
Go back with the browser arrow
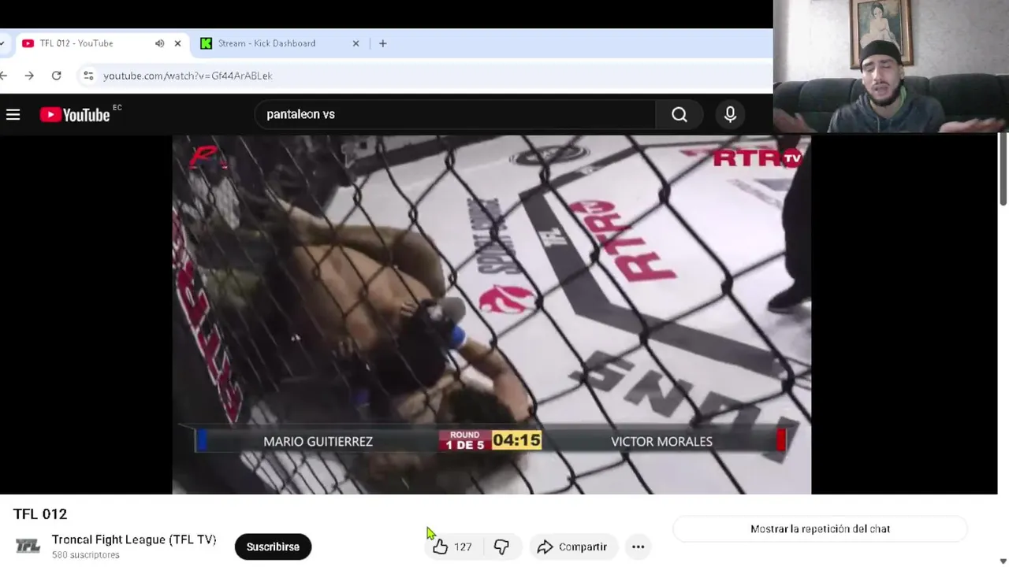point(4,76)
